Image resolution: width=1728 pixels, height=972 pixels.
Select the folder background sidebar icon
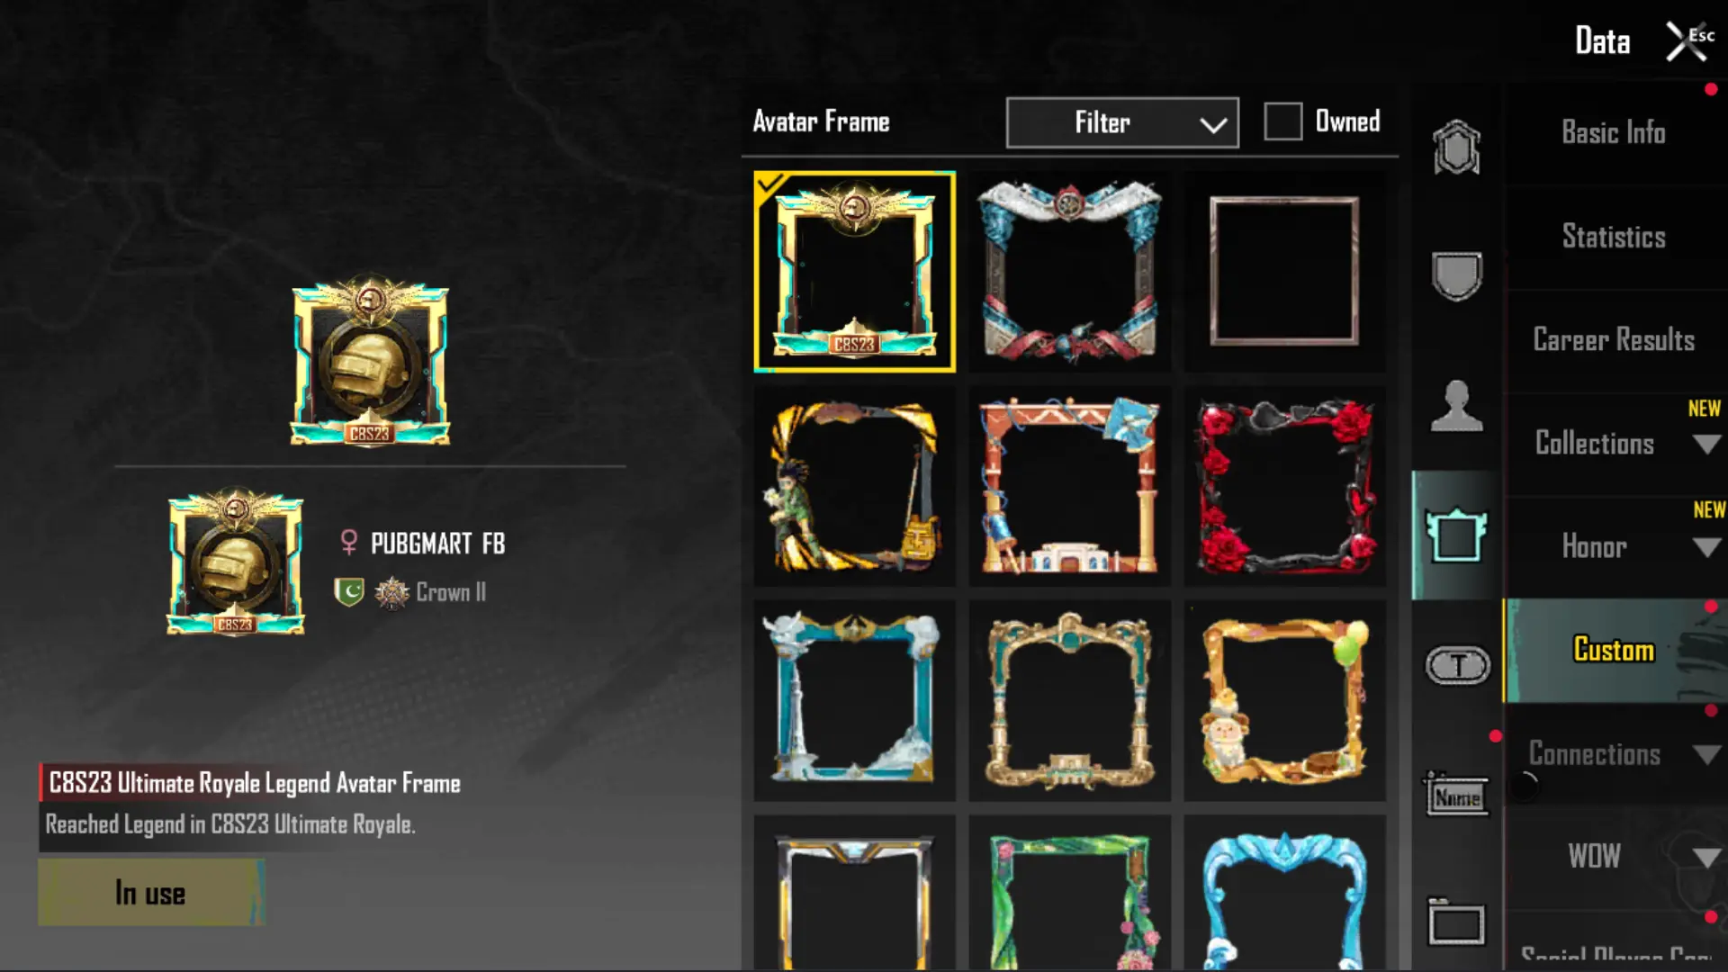point(1456,922)
